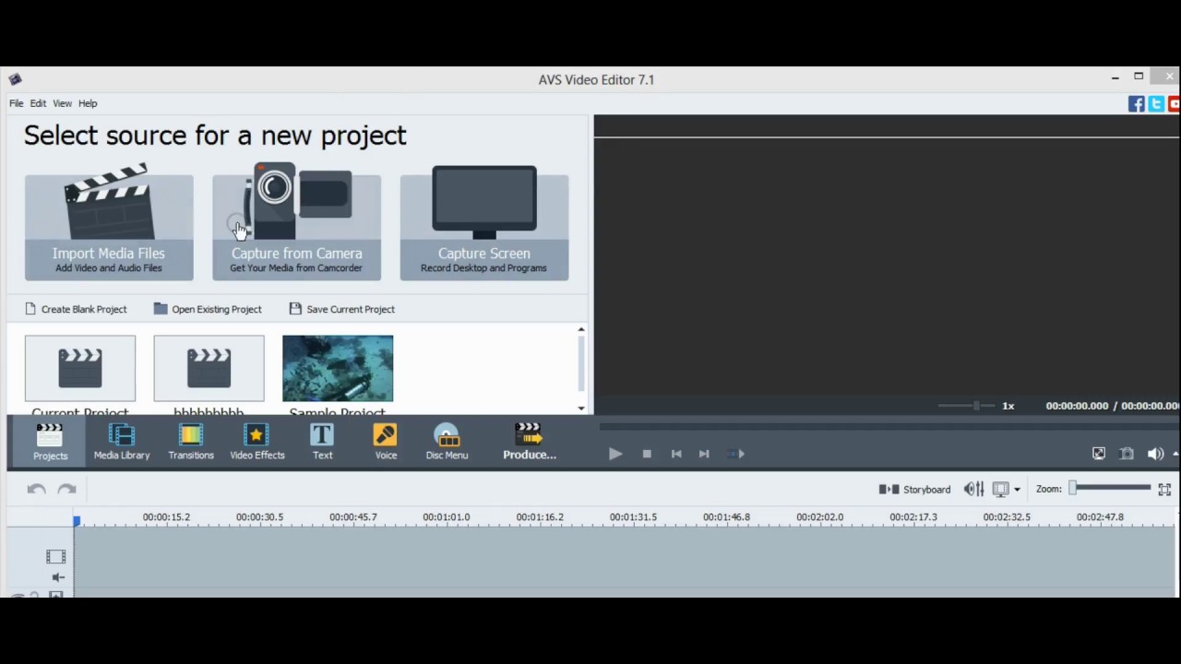
Task: Select the bbbbbbbbb project thumbnail
Action: [x=209, y=369]
